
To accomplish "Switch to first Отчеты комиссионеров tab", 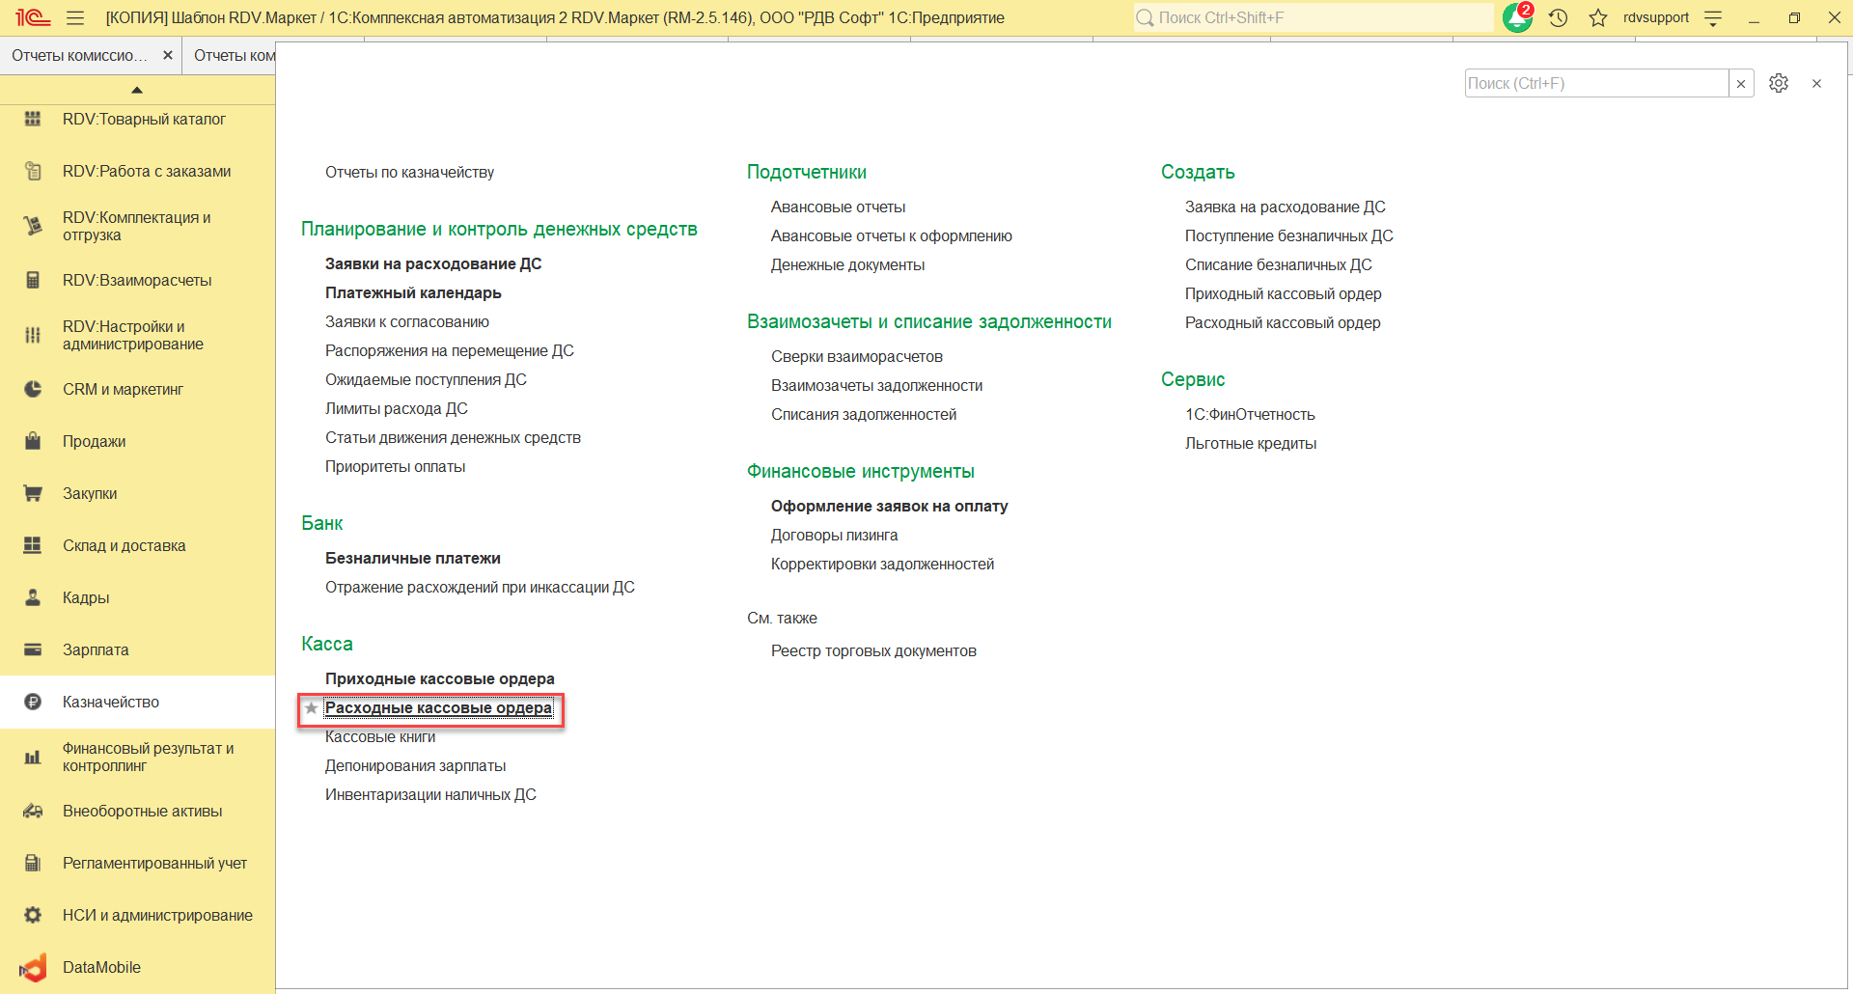I will click(79, 56).
